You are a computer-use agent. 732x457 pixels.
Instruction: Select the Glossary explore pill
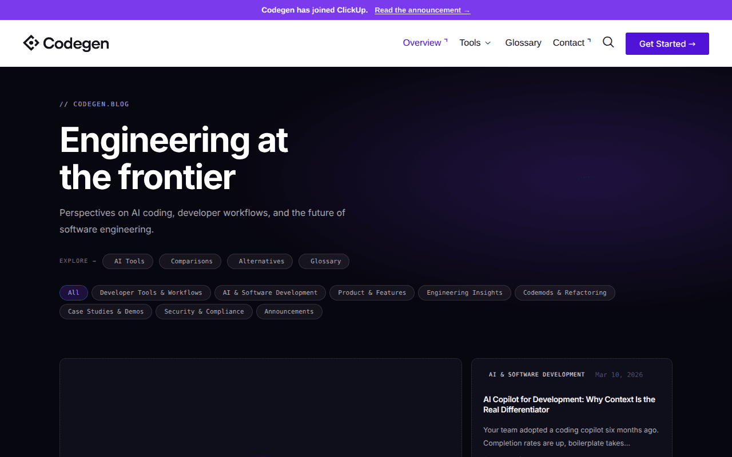tap(324, 261)
